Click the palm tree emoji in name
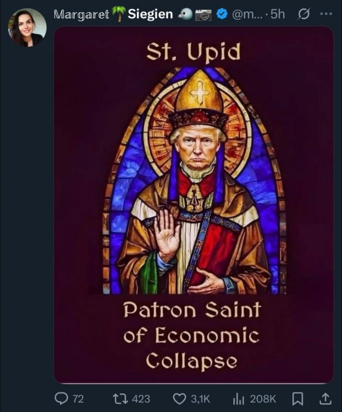This screenshot has width=342, height=412. [119, 13]
